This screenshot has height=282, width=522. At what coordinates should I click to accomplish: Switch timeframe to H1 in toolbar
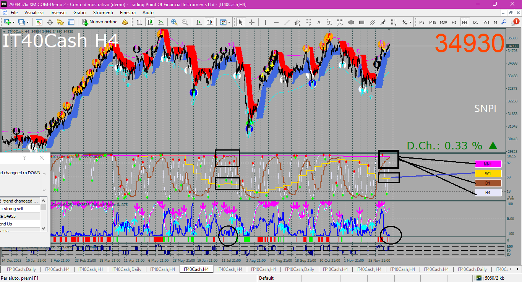(x=454, y=22)
